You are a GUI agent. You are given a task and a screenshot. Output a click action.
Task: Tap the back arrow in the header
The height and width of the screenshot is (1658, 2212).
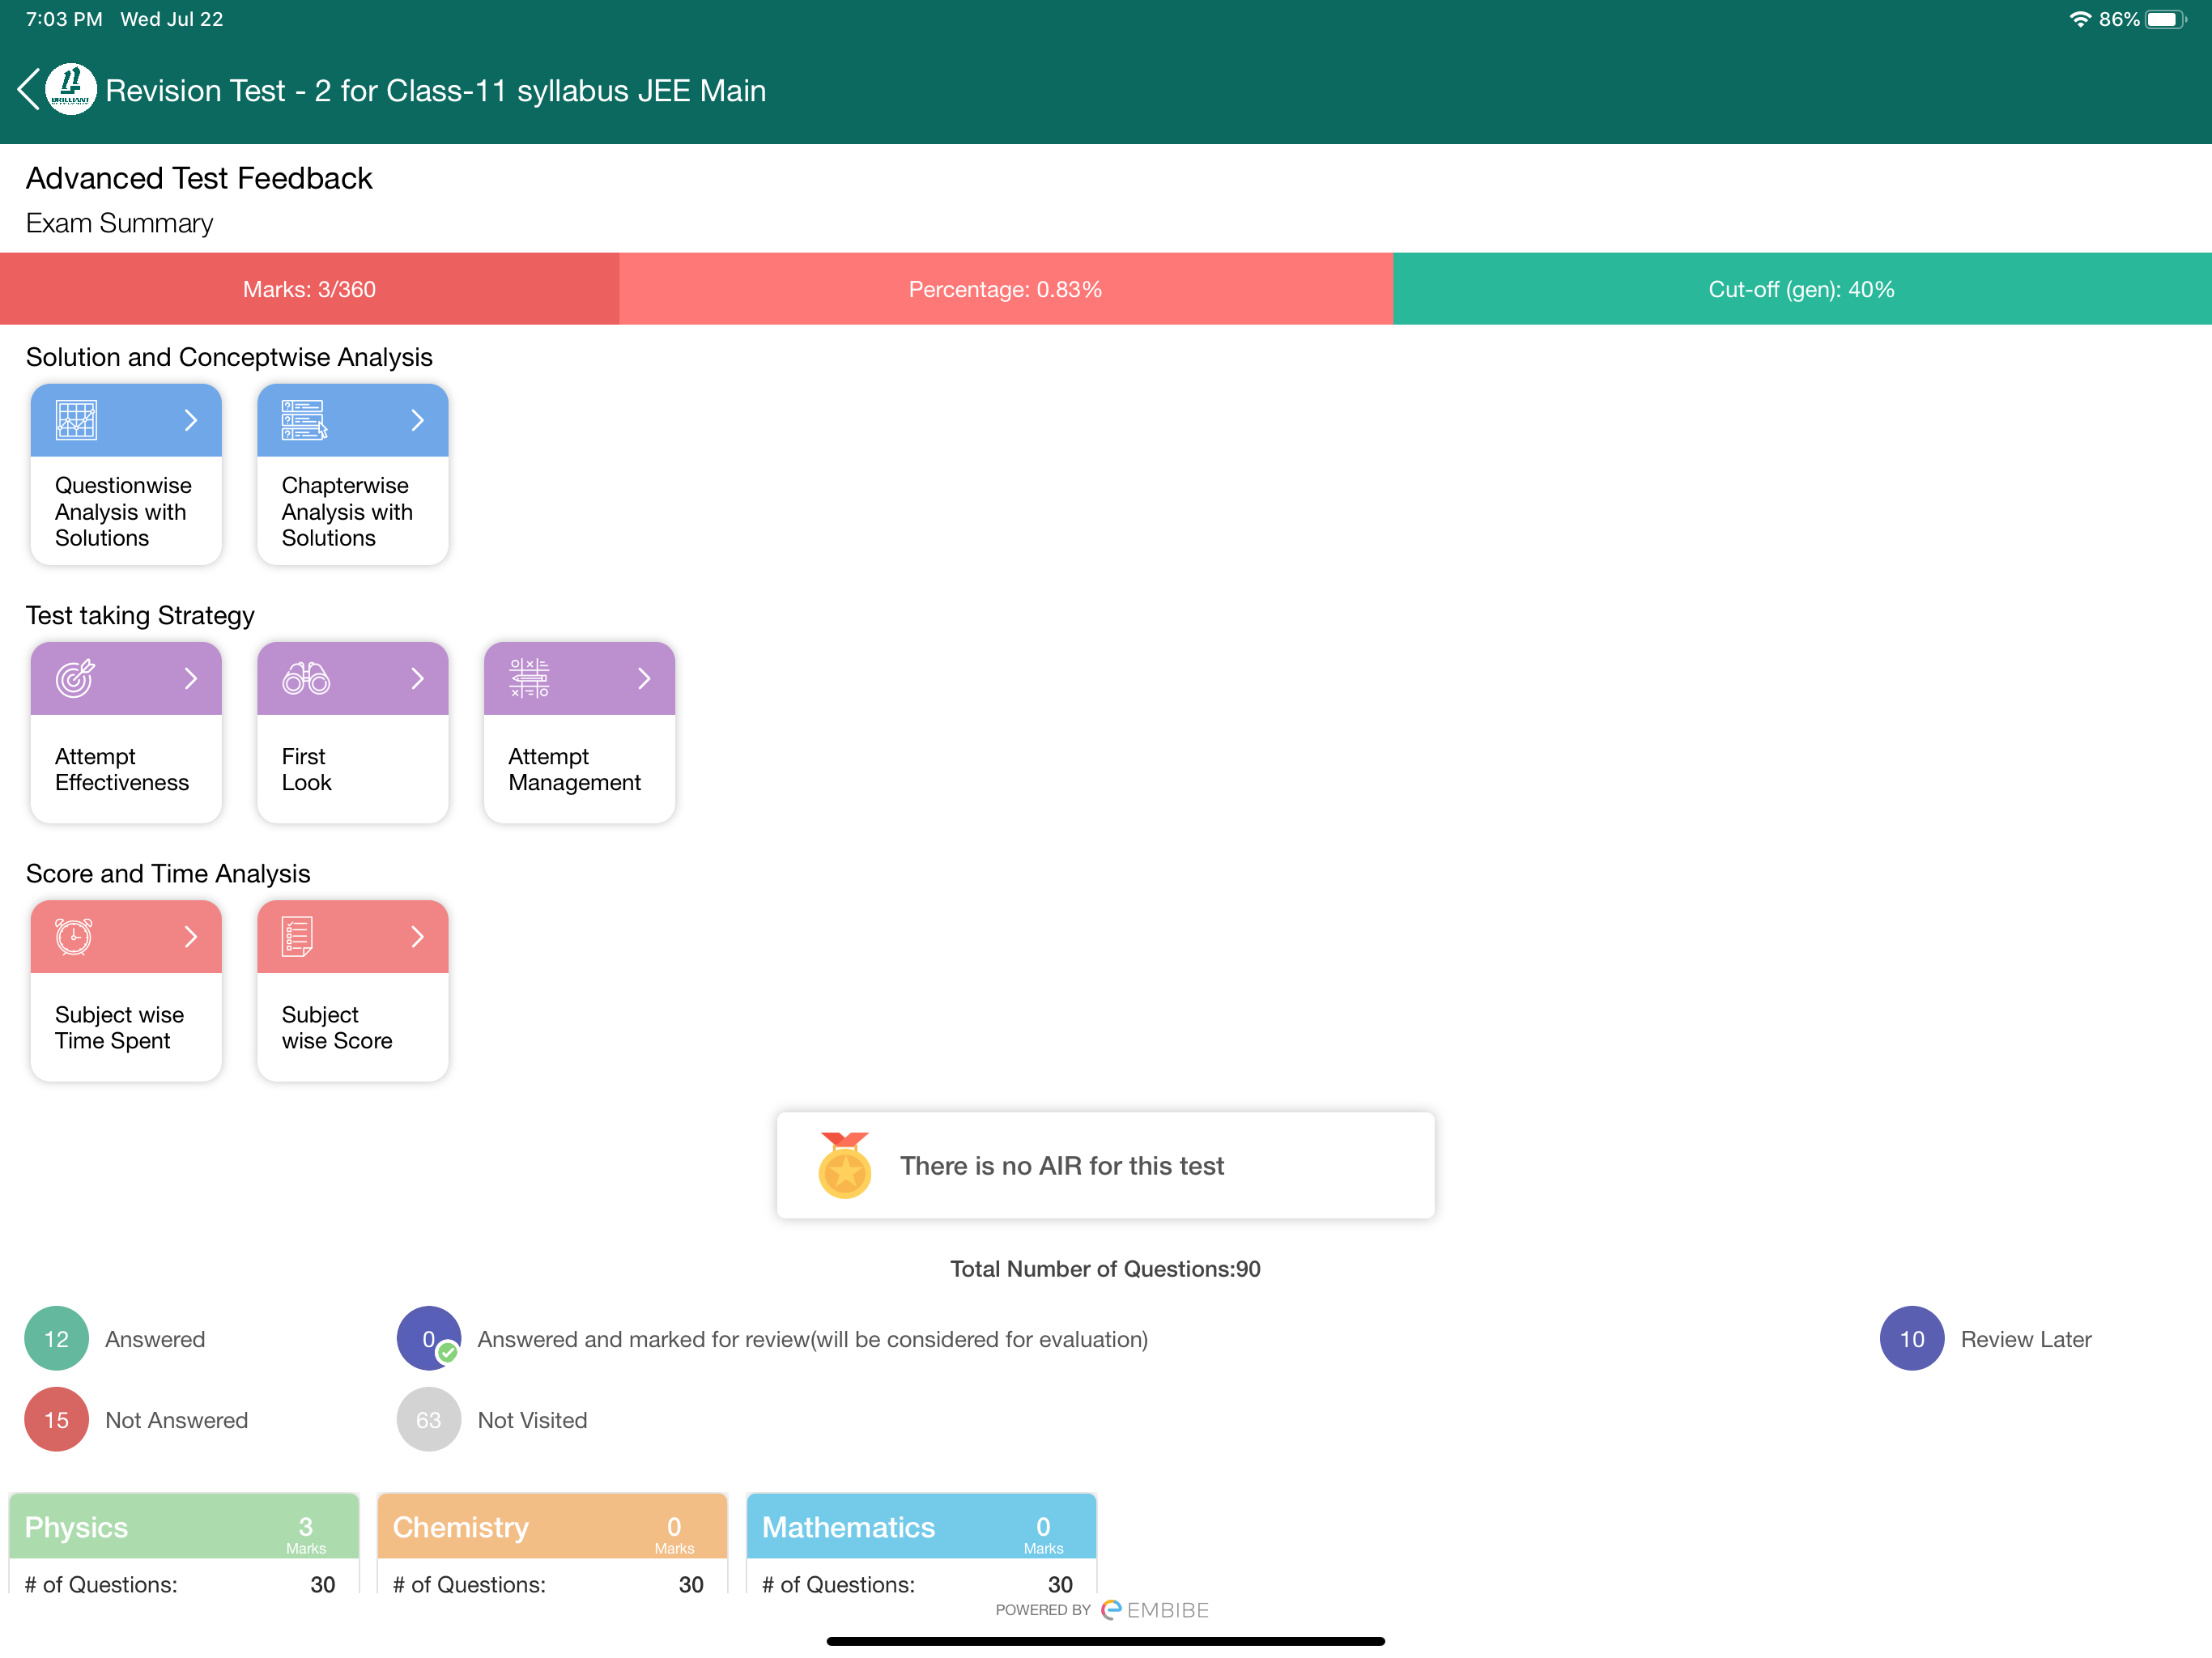(x=29, y=90)
